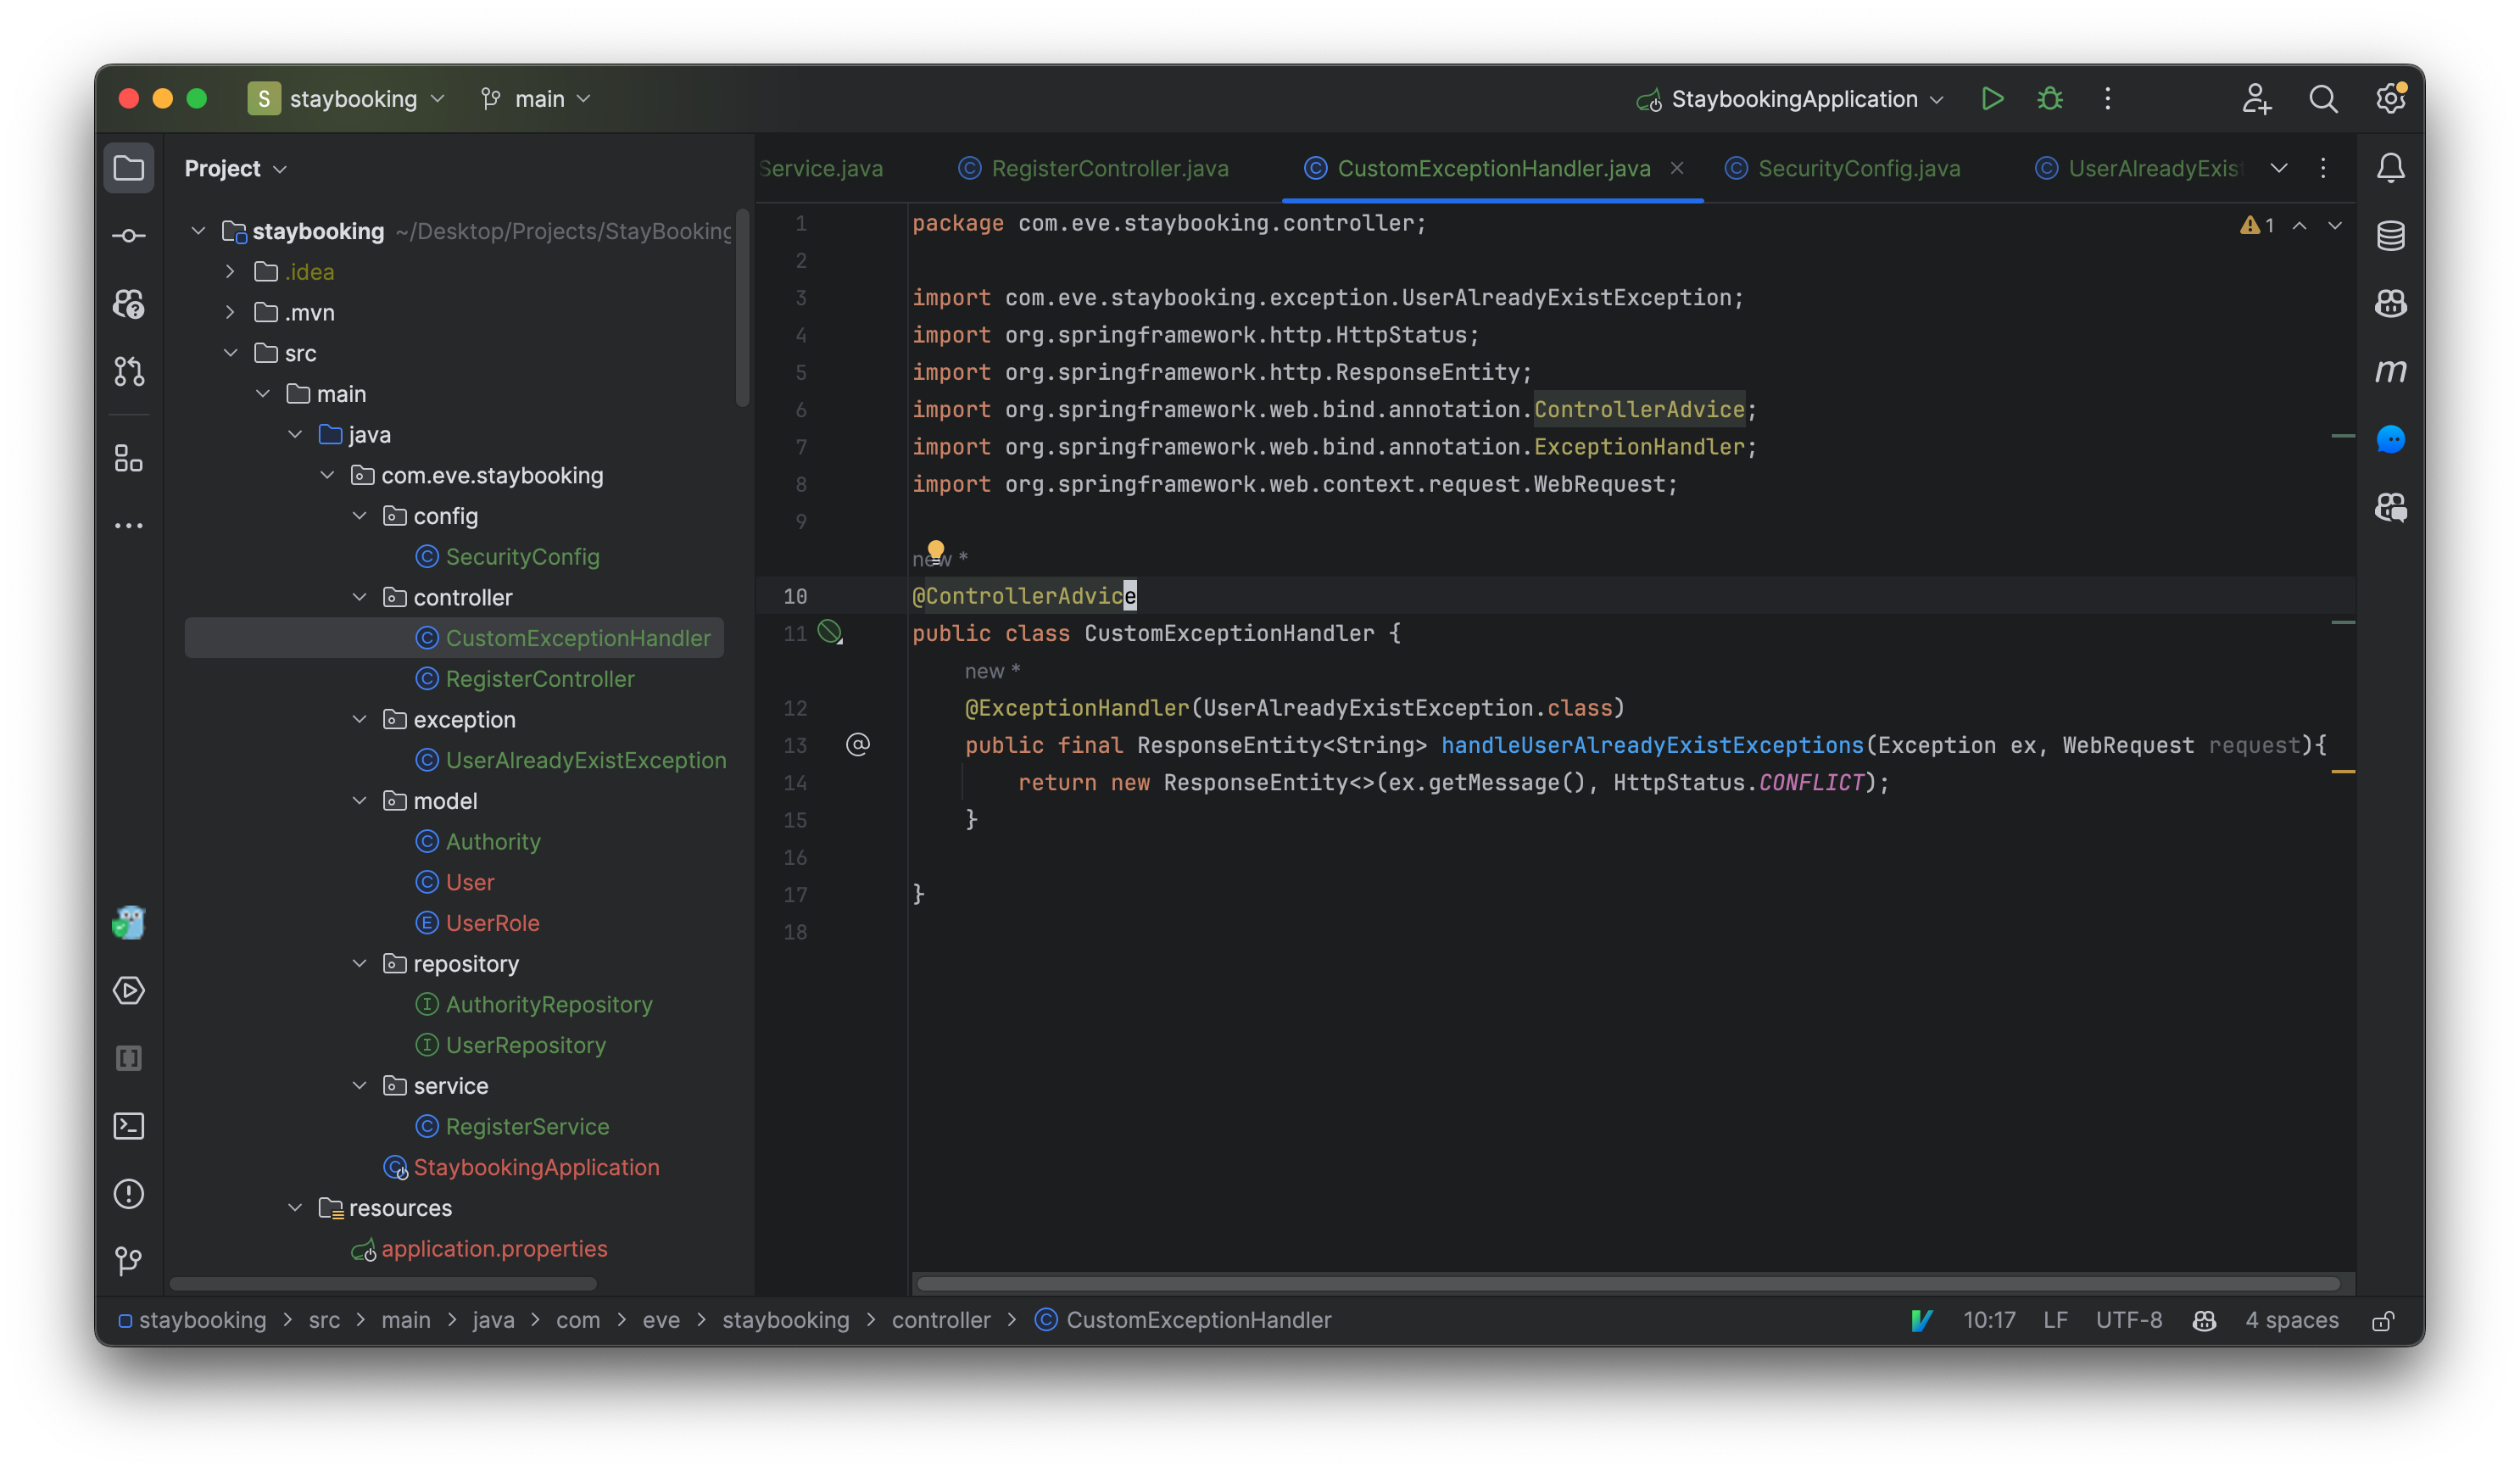Image resolution: width=2520 pixels, height=1472 pixels.
Task: Open the Notifications bell panel
Action: tap(2391, 168)
